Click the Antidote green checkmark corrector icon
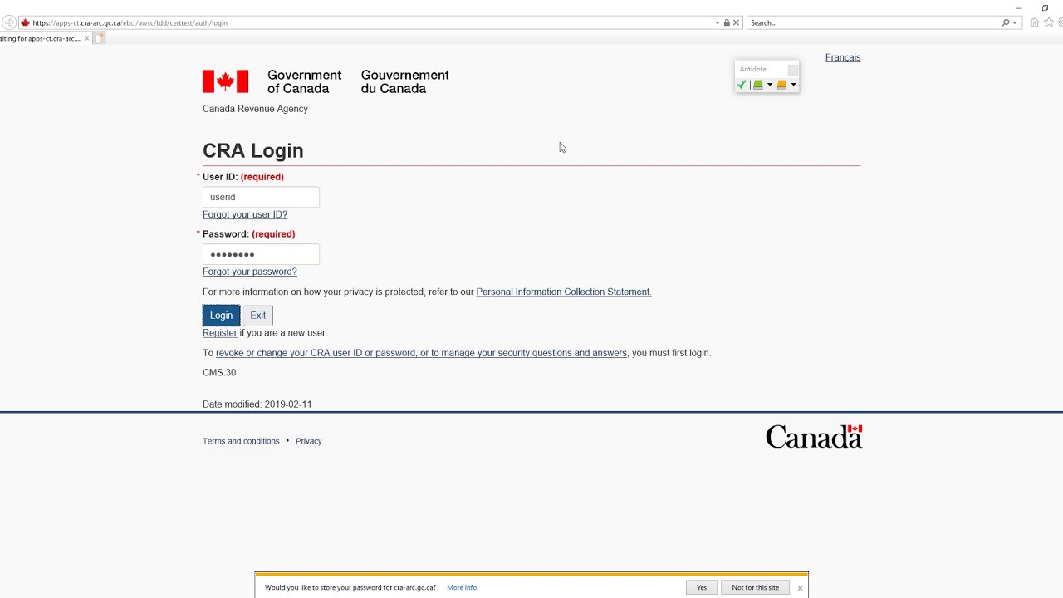 click(742, 85)
